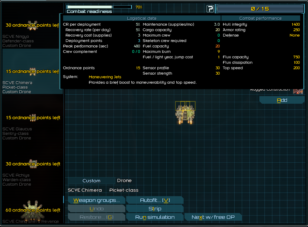The width and height of the screenshot is (308, 227).
Task: Click the SCVE Chimera sprite in the list
Action: tap(32, 71)
